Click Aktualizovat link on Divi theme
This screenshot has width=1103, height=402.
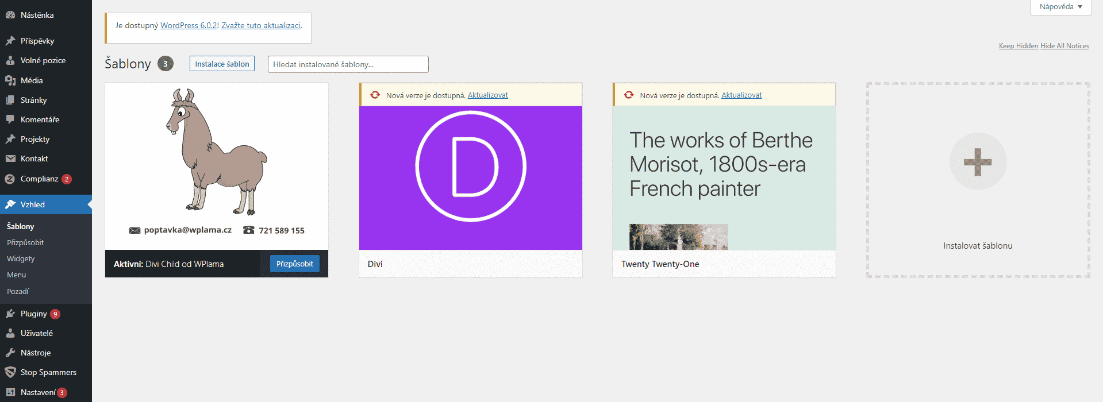pyautogui.click(x=488, y=95)
